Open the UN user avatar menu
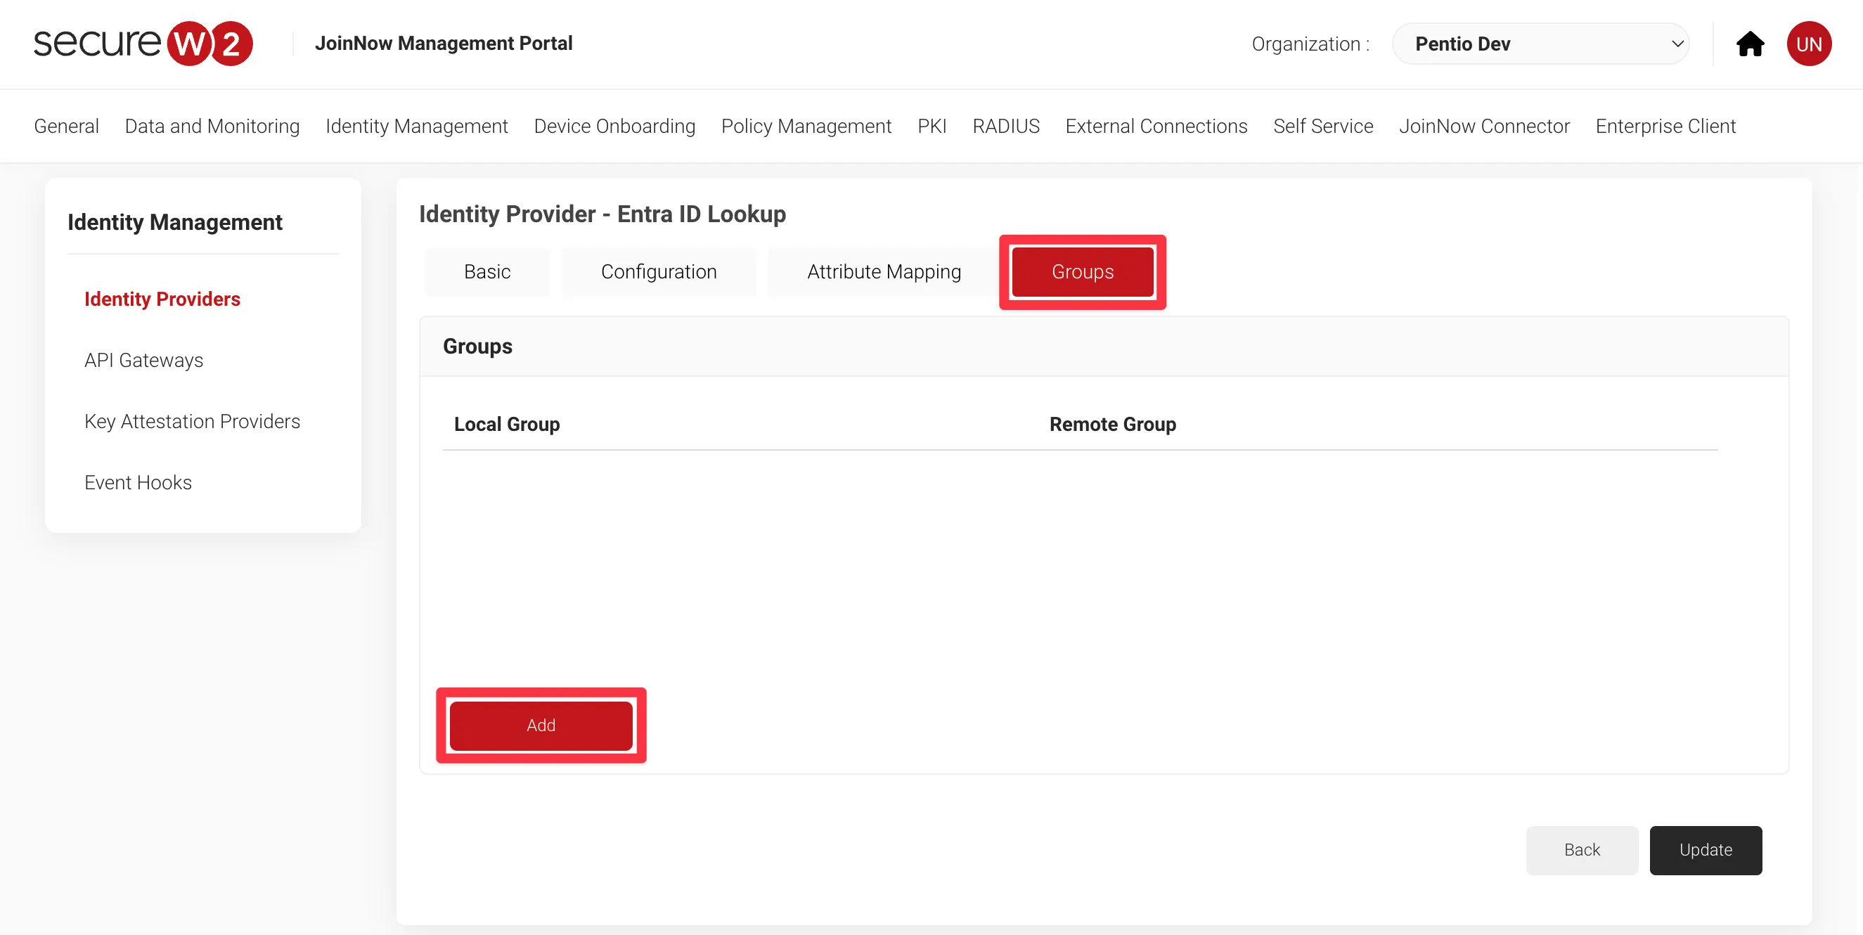This screenshot has width=1863, height=935. [1809, 44]
